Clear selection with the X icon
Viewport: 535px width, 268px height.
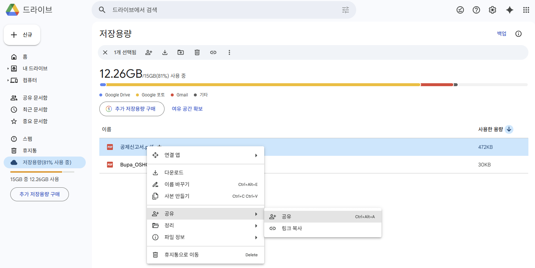click(105, 52)
